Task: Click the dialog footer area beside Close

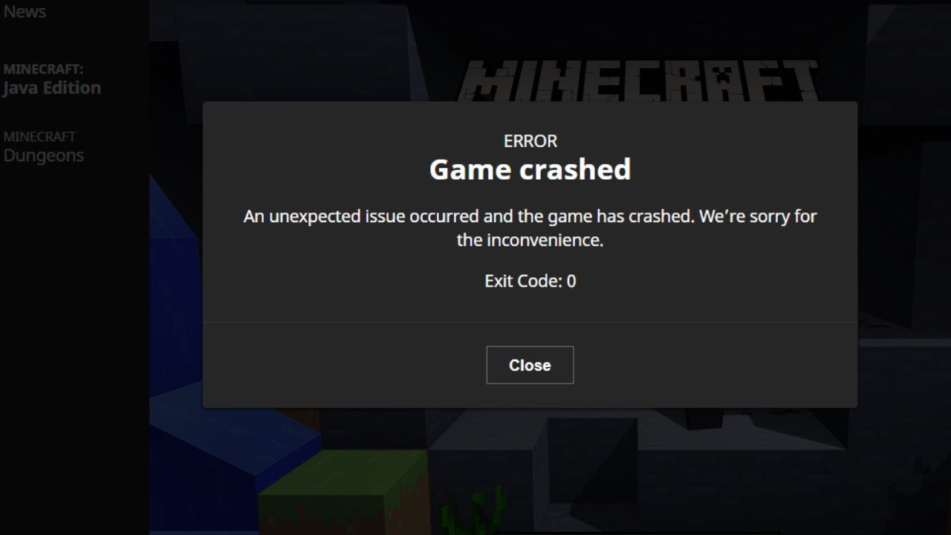Action: click(x=713, y=365)
